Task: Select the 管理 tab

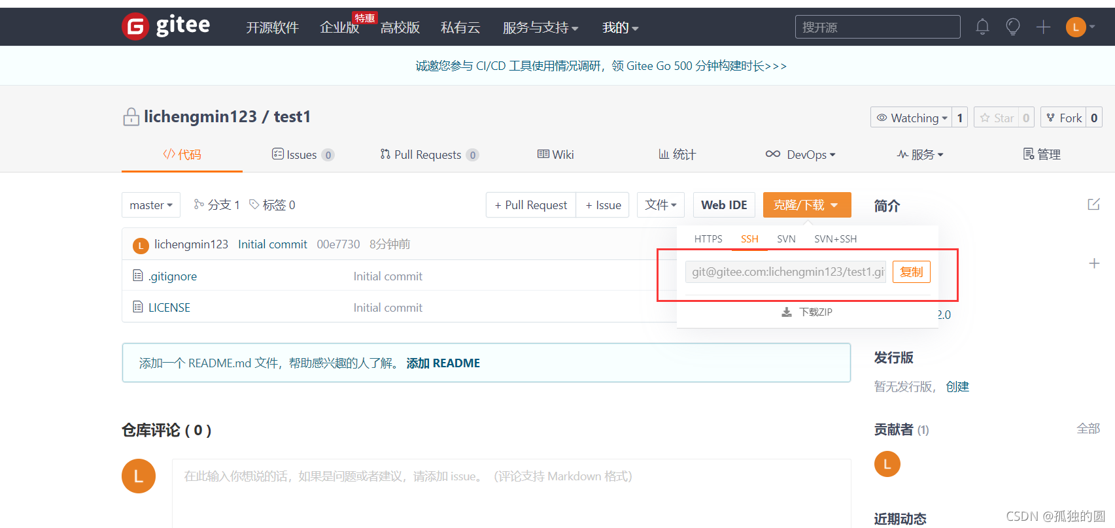Action: pos(1042,155)
